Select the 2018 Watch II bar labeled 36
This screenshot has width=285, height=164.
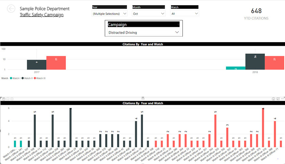[255, 61]
